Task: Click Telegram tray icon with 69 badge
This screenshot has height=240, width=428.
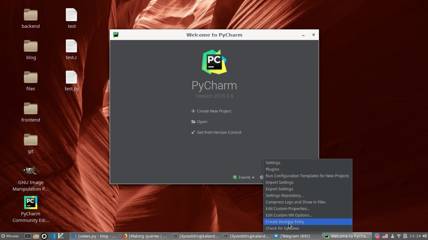Action: pyautogui.click(x=377, y=236)
